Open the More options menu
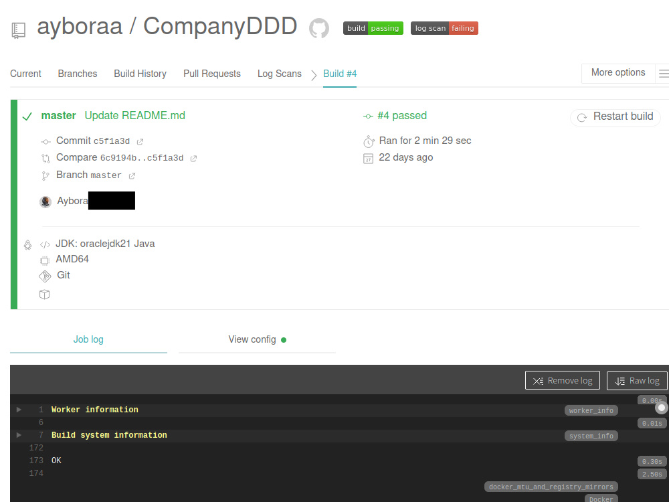The image size is (669, 502). coord(617,72)
